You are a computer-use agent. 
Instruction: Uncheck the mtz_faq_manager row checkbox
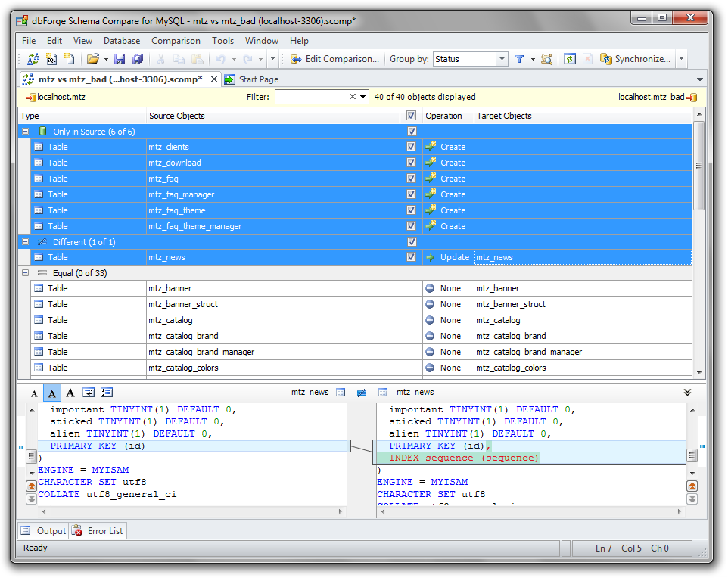(412, 194)
